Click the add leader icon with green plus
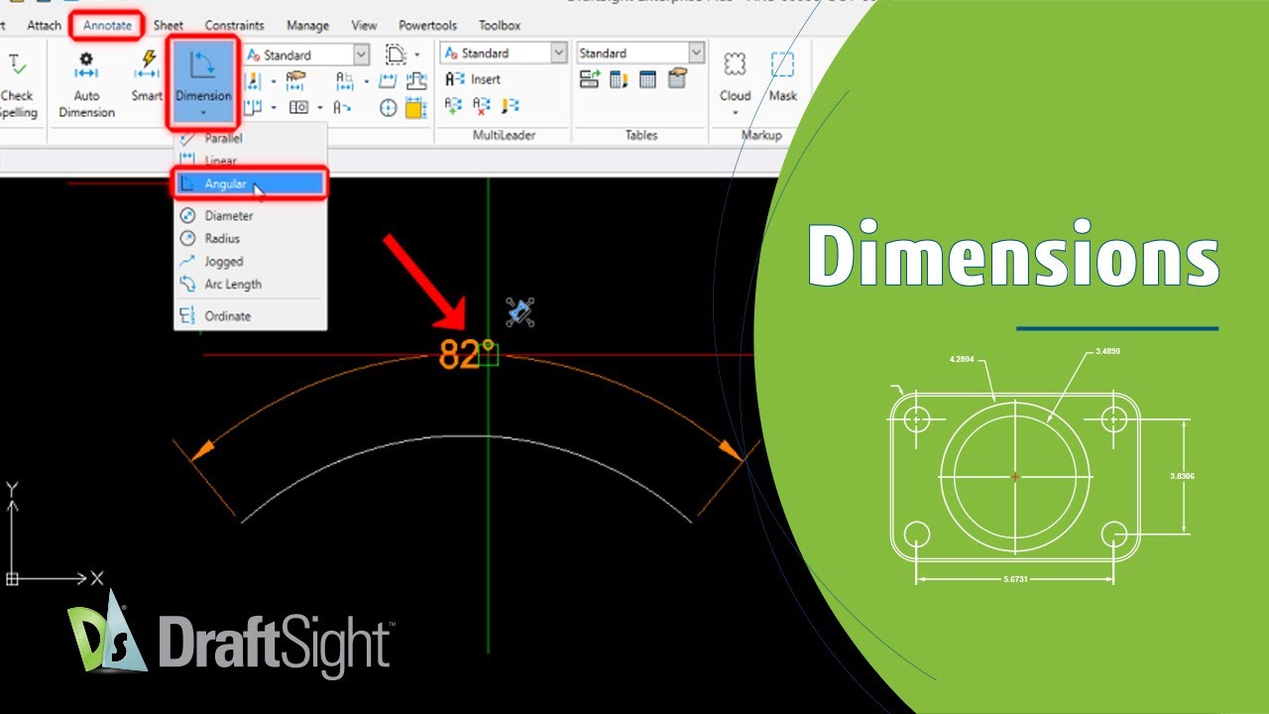The width and height of the screenshot is (1269, 714). pos(453,104)
